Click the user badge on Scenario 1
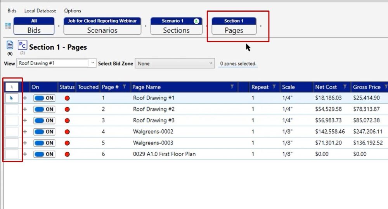 [196, 21]
